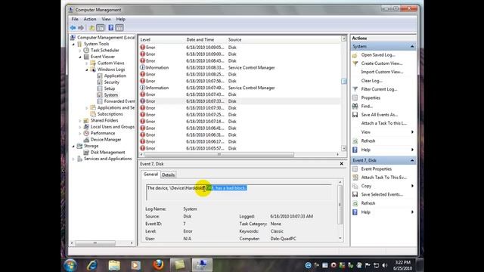Click Attach a Task To this Log
Image resolution: width=484 pixels, height=272 pixels.
[384, 123]
